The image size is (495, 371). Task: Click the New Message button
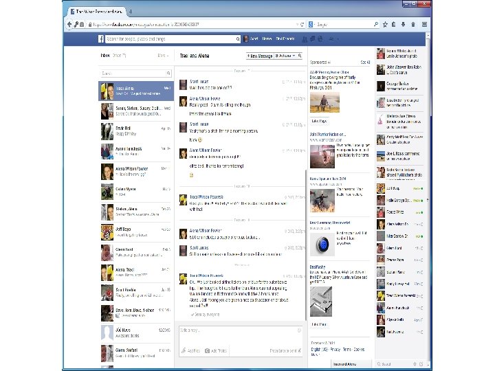[x=259, y=56]
